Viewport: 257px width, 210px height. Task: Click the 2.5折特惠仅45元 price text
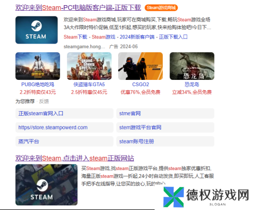(89, 92)
